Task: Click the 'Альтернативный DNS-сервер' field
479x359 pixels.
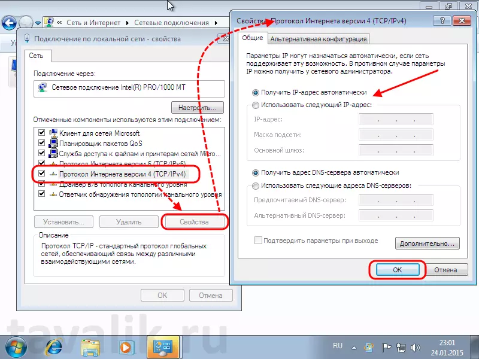Action: point(396,215)
